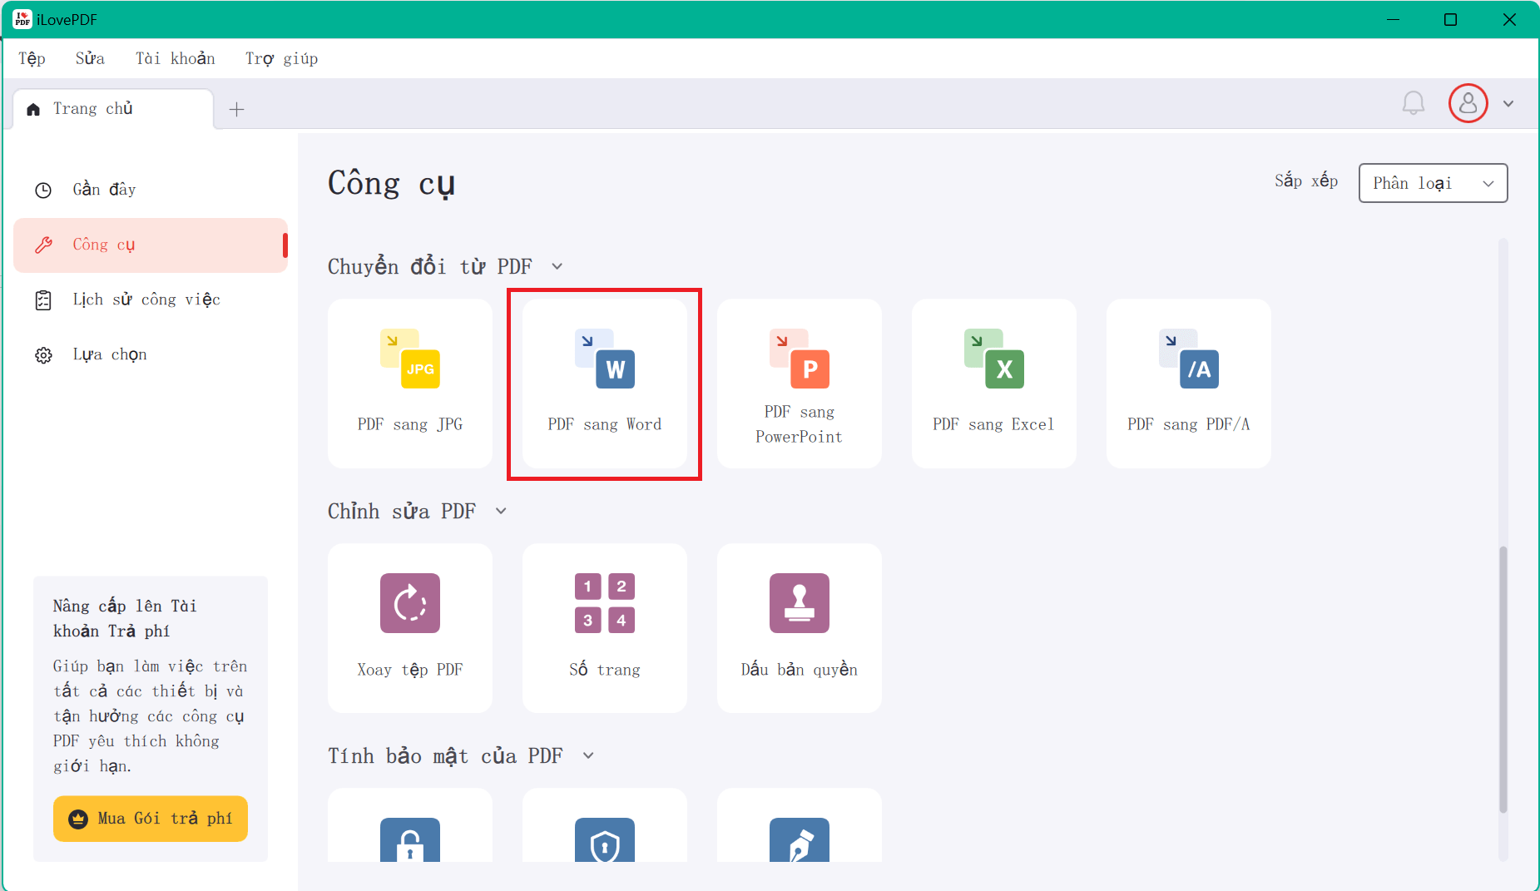Open the unlock PDF padlock icon
The width and height of the screenshot is (1540, 891).
tap(410, 840)
